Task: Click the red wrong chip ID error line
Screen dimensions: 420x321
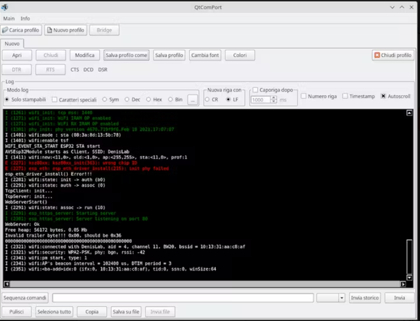Action: (x=71, y=163)
